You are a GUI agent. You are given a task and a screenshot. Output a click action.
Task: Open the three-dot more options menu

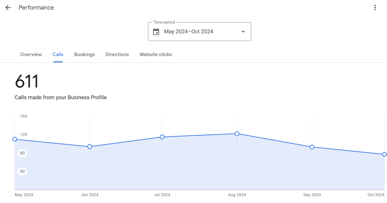pyautogui.click(x=375, y=8)
